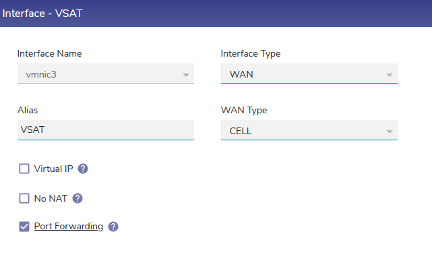Enable the Virtual IP checkbox
Image resolution: width=432 pixels, height=259 pixels.
24,169
